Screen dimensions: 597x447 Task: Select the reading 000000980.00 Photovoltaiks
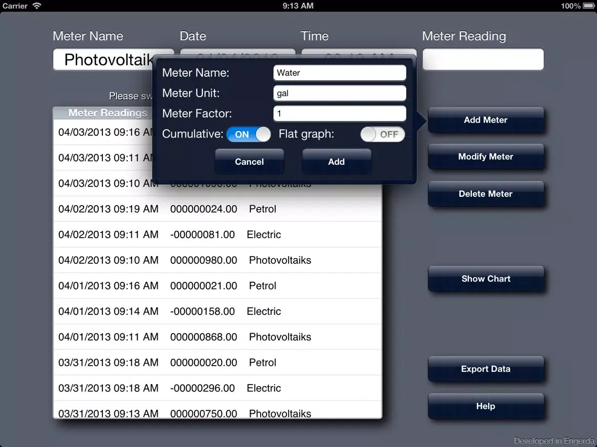pos(218,260)
